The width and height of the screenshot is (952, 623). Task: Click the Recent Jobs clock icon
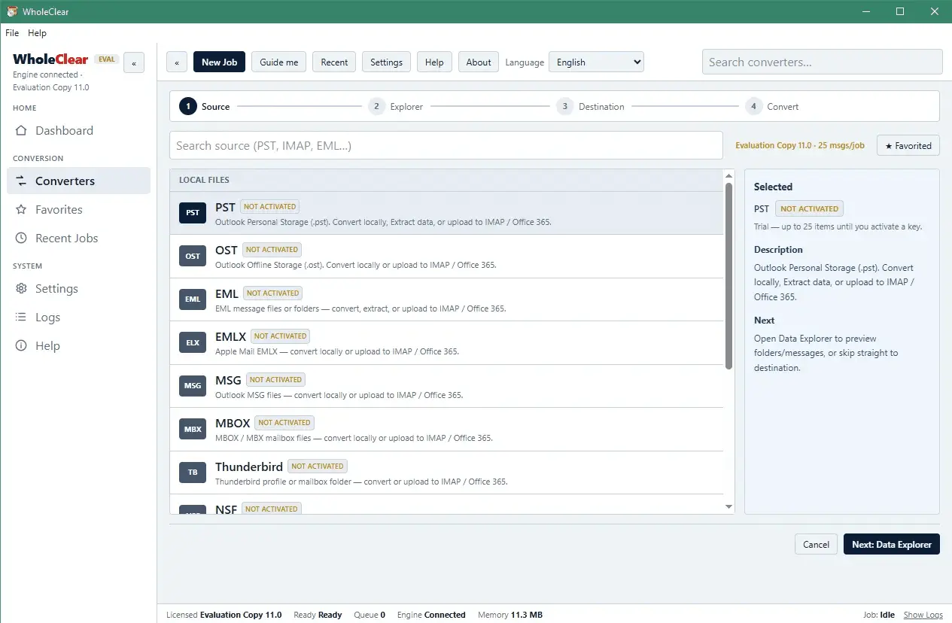21,239
